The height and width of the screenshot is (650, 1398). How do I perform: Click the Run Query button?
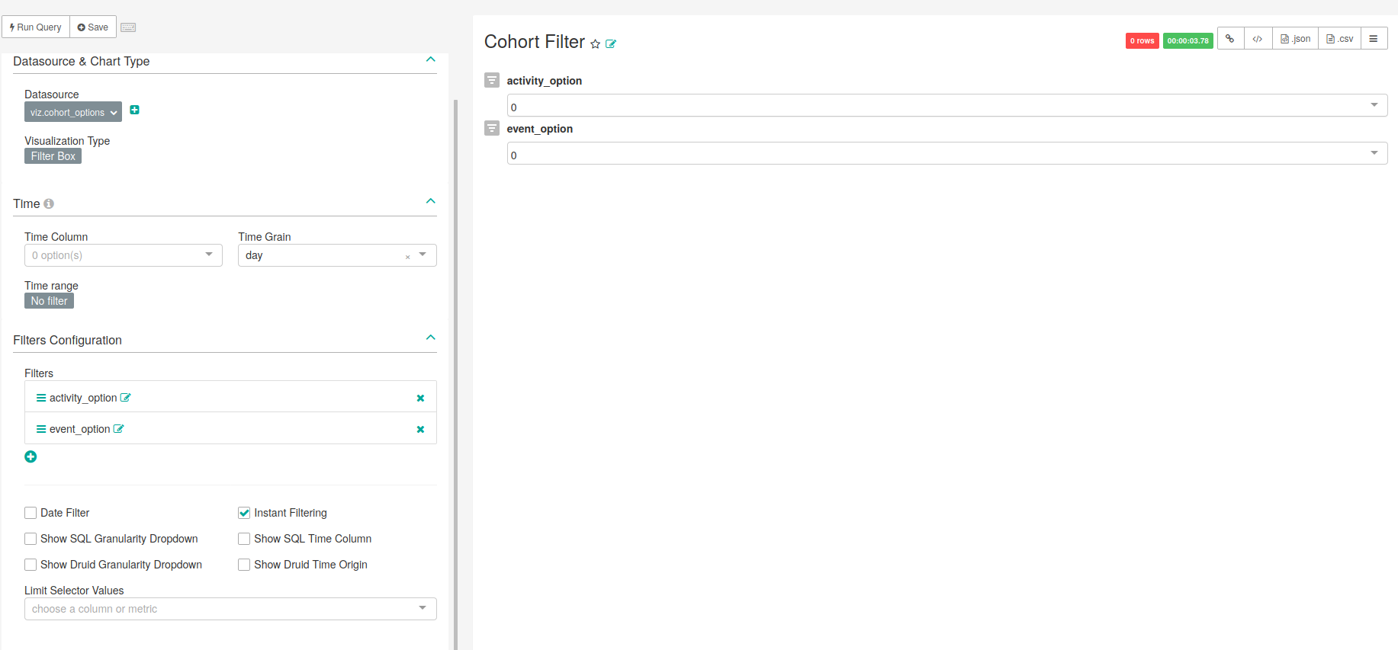point(36,27)
